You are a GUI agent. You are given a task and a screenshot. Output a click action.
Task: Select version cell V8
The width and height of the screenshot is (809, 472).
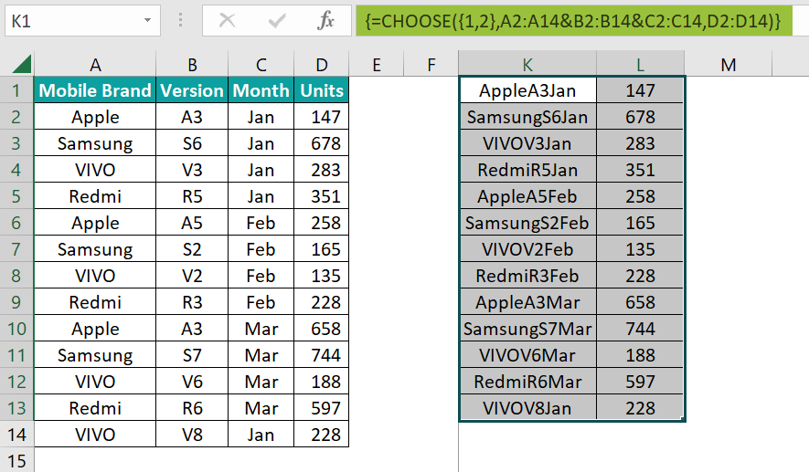[x=192, y=435]
